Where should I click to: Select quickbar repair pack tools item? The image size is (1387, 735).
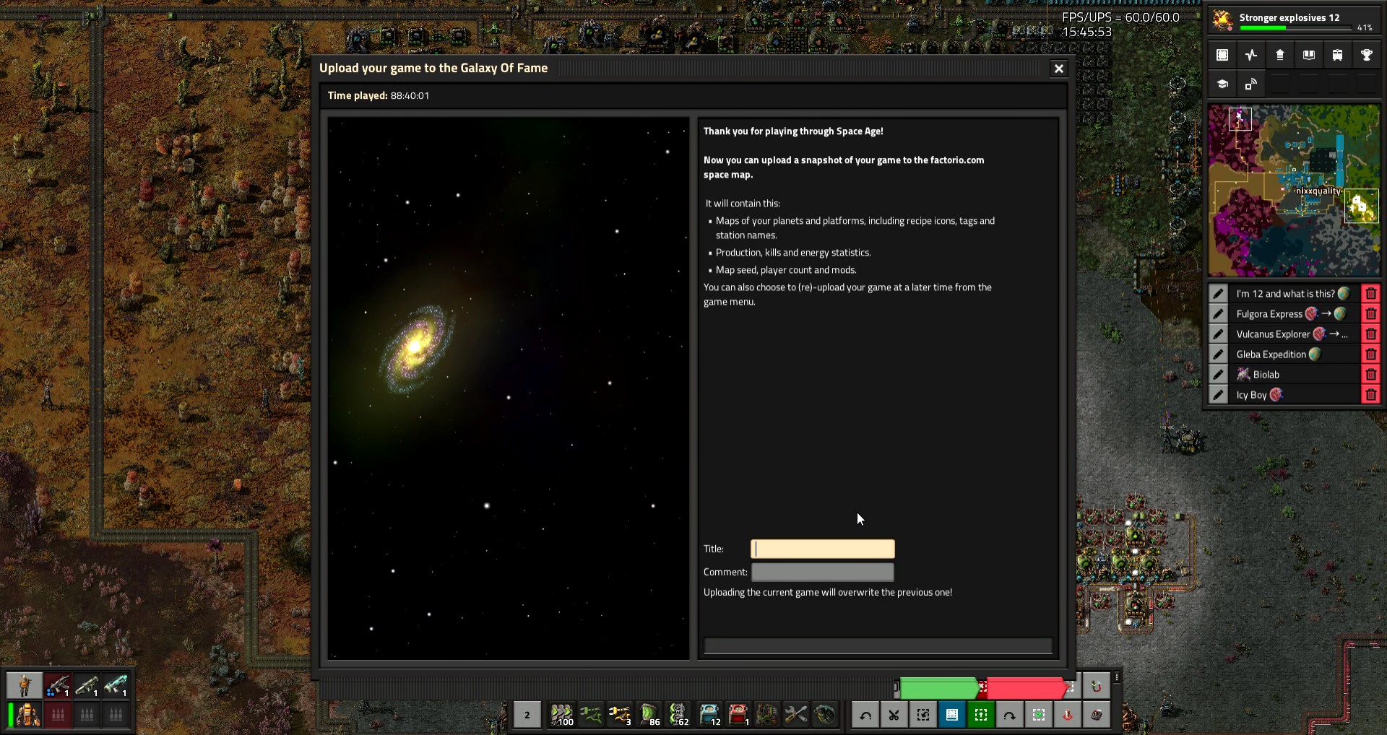[x=796, y=715]
